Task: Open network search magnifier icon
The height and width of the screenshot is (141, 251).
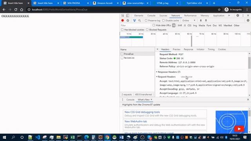Action: pos(140,20)
